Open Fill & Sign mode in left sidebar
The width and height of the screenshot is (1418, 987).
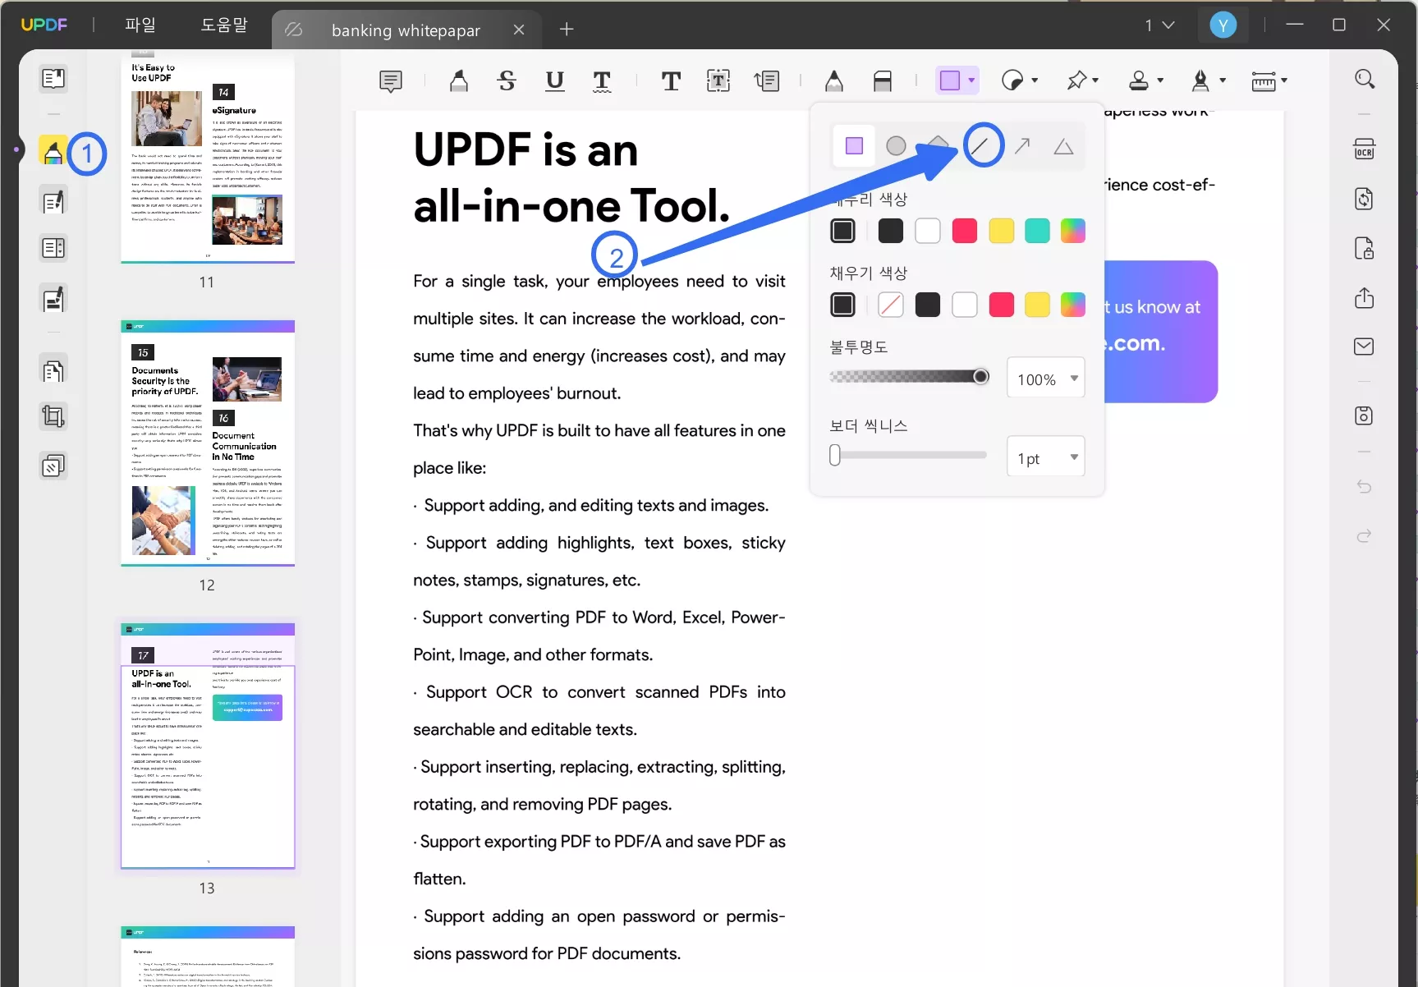click(x=53, y=299)
